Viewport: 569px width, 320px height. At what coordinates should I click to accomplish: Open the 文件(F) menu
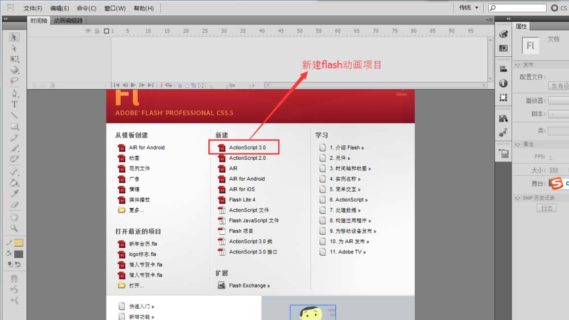pos(32,8)
